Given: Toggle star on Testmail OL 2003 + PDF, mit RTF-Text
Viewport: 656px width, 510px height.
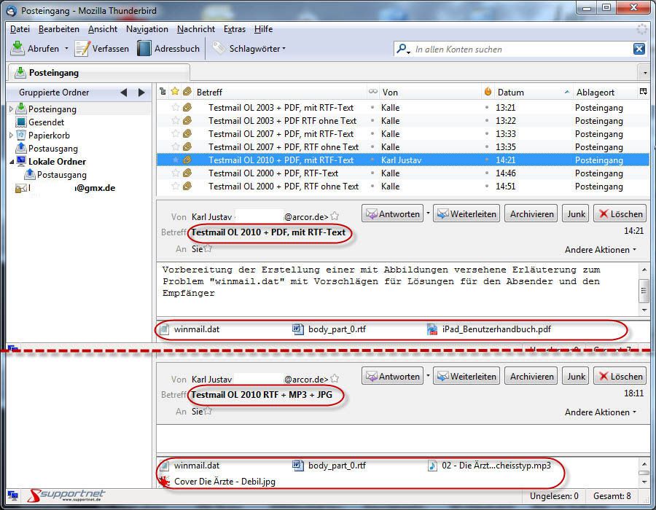Looking at the screenshot, I should coord(175,108).
